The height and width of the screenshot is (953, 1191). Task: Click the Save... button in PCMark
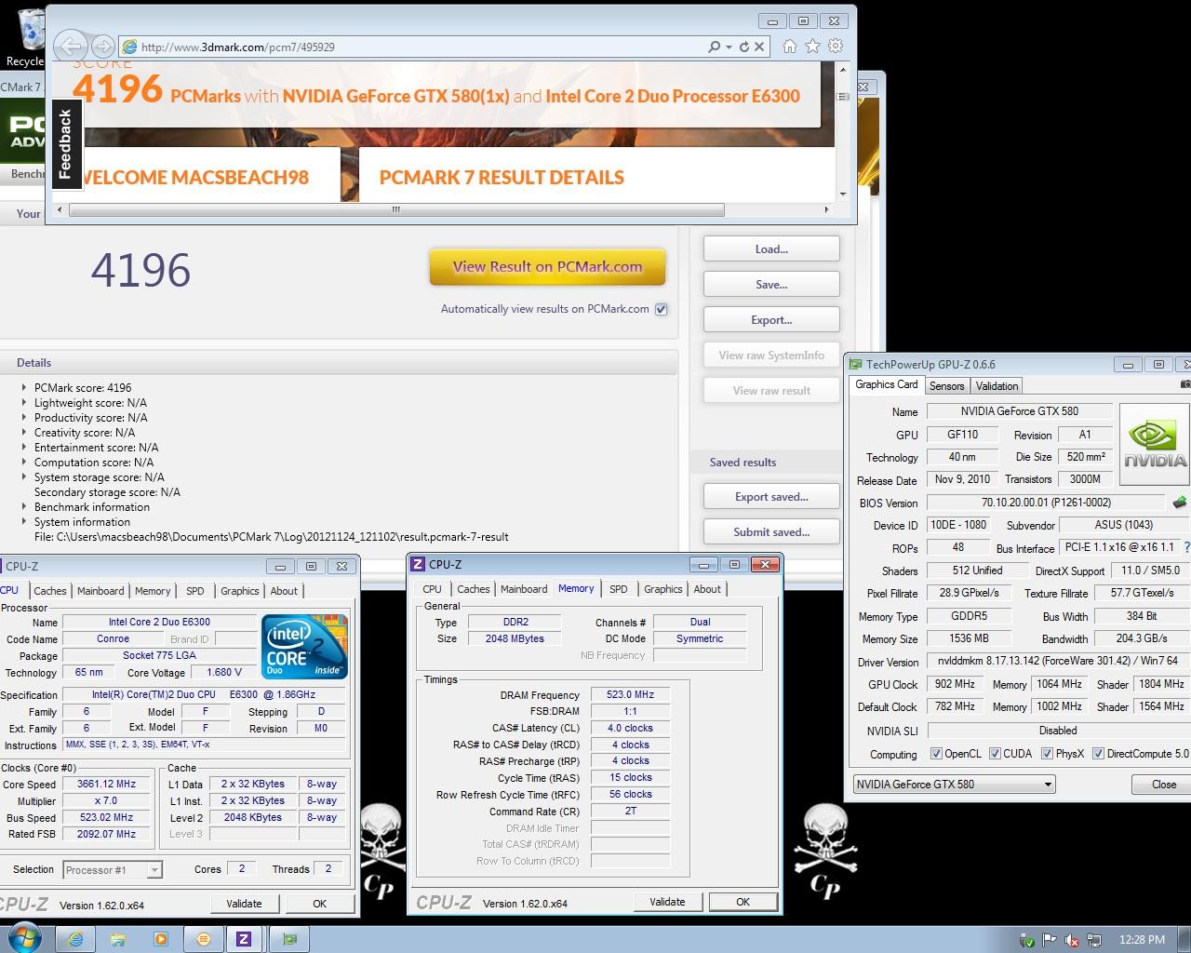click(771, 285)
